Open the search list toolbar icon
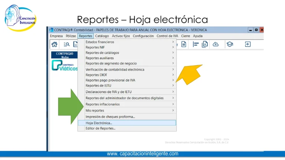The width and height of the screenshot is (285, 160). click(x=67, y=44)
